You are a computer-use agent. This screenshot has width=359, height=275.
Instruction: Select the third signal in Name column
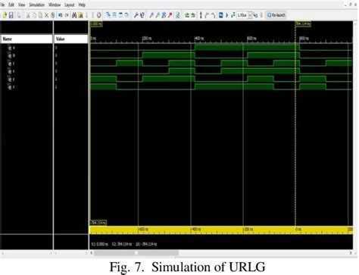[x=11, y=63]
